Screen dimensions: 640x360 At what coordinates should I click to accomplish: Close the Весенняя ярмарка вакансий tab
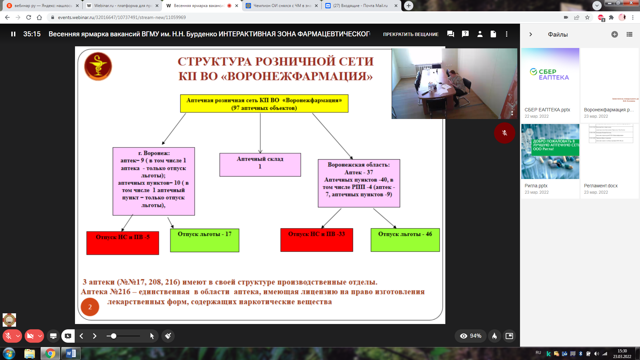237,6
